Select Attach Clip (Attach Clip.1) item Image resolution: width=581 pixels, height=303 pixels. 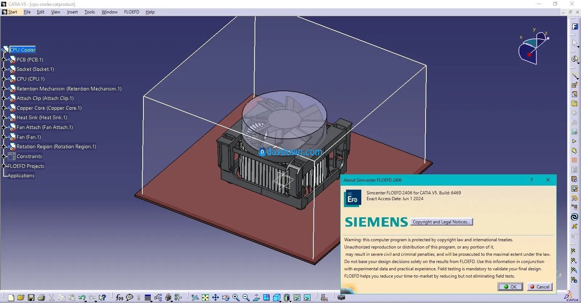tap(45, 98)
